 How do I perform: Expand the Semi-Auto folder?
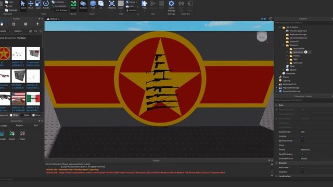[x=287, y=63]
